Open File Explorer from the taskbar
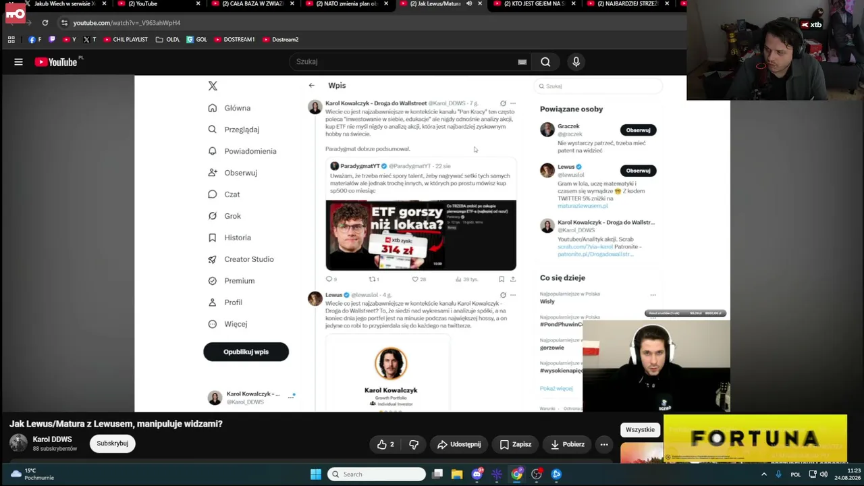 [x=457, y=475]
